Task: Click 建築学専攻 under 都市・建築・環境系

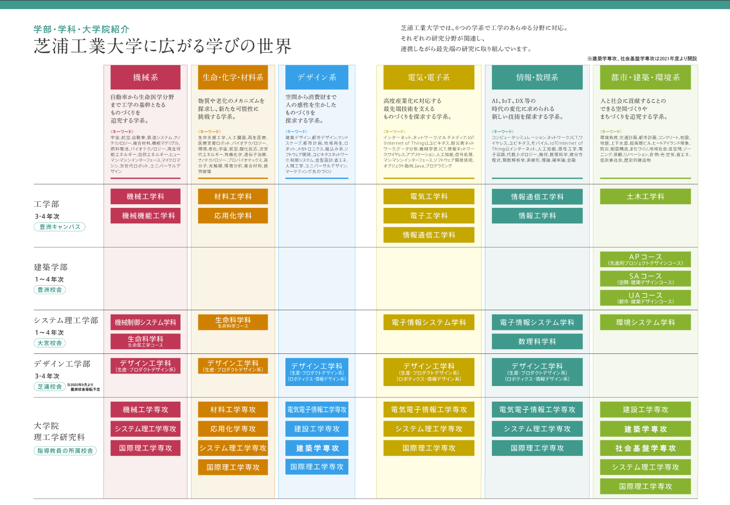Action: 645,429
